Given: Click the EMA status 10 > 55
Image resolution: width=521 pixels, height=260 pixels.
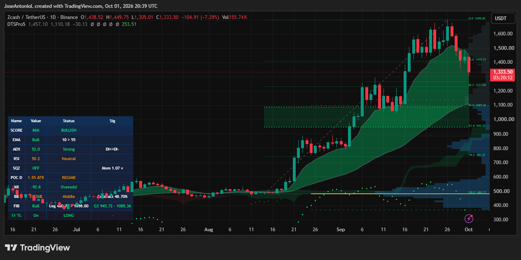Looking at the screenshot, I should pyautogui.click(x=69, y=140).
